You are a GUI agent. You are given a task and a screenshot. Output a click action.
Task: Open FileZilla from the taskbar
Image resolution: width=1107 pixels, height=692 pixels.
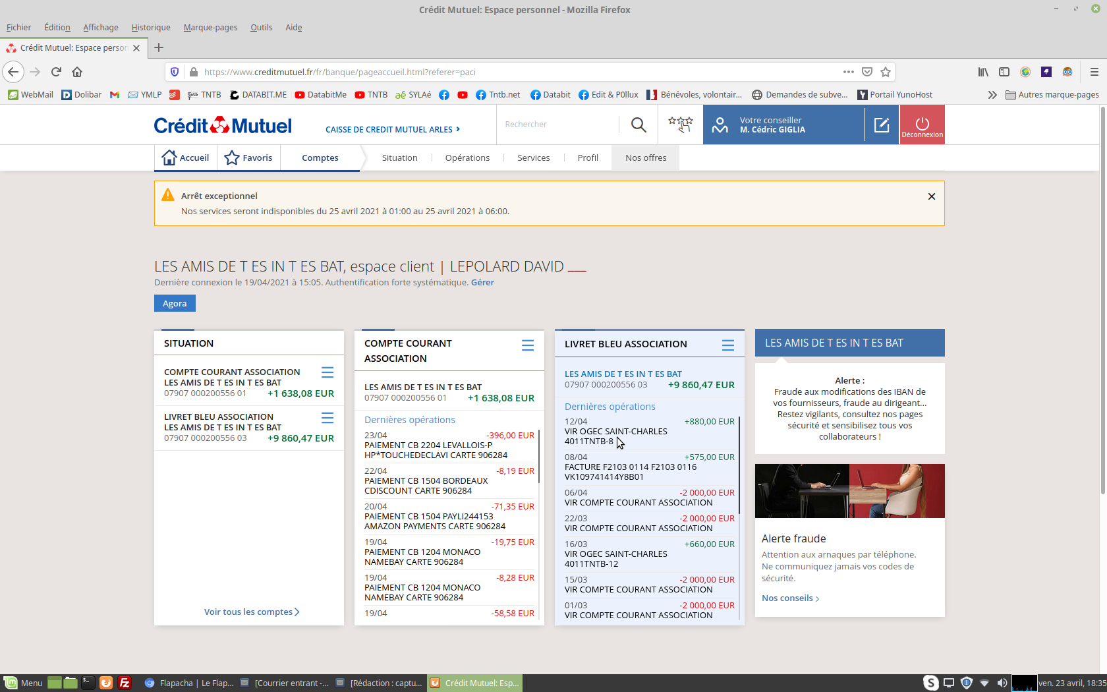click(125, 683)
